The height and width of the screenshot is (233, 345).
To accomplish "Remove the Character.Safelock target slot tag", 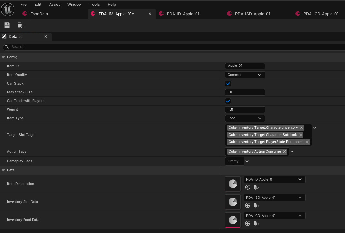I will (300, 135).
